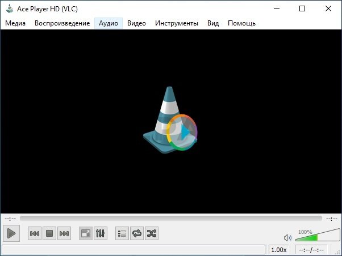
Task: Click the seek progress bar
Action: click(x=170, y=218)
